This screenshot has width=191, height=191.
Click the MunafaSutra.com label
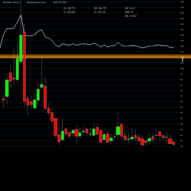click(x=36, y=2)
